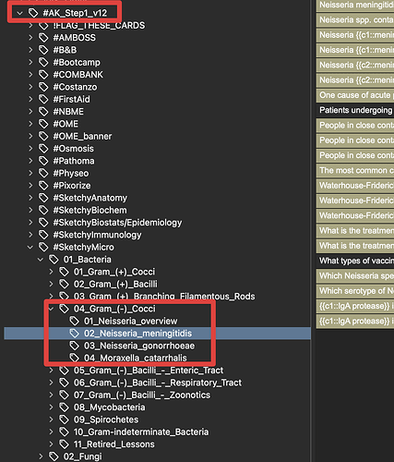394x462 pixels.
Task: Click the tag icon beside #COMBANK
Action: point(43,75)
